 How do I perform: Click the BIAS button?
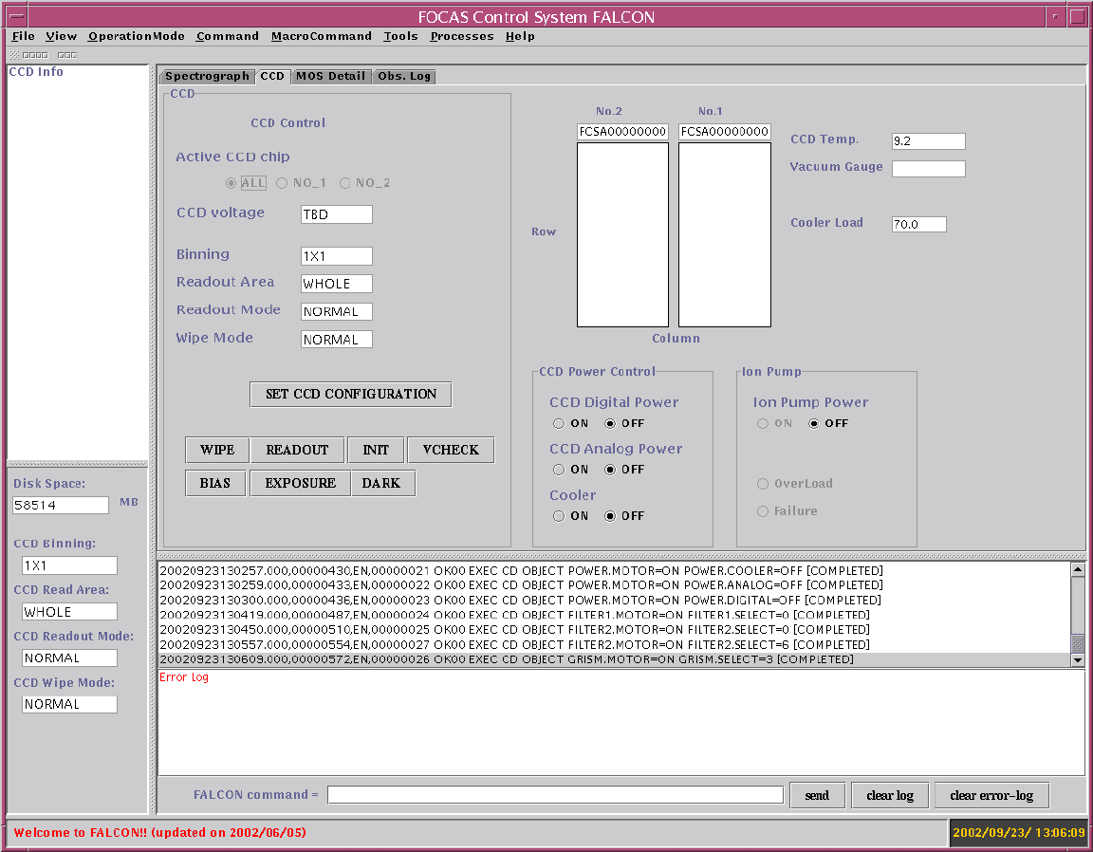pyautogui.click(x=215, y=483)
